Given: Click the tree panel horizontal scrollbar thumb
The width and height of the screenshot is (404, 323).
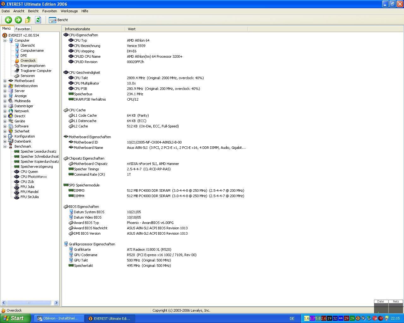Looking at the screenshot, I should pos(29,303).
